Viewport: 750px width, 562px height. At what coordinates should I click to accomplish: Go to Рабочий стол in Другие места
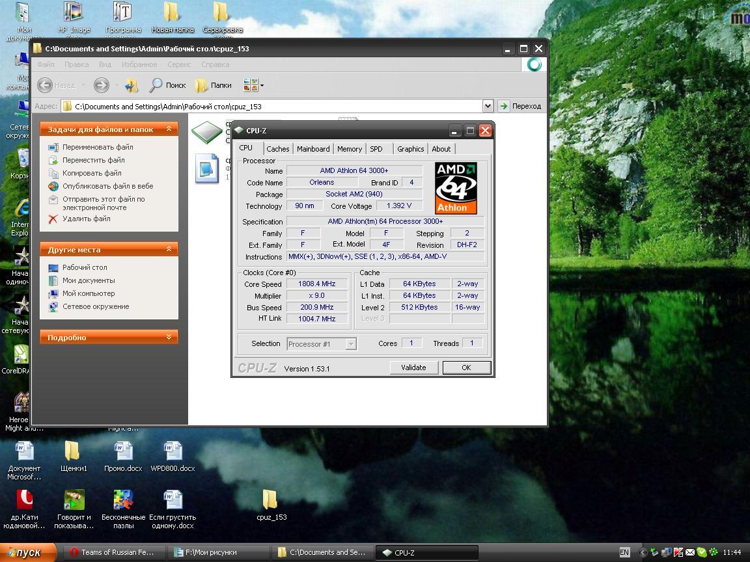(x=85, y=267)
